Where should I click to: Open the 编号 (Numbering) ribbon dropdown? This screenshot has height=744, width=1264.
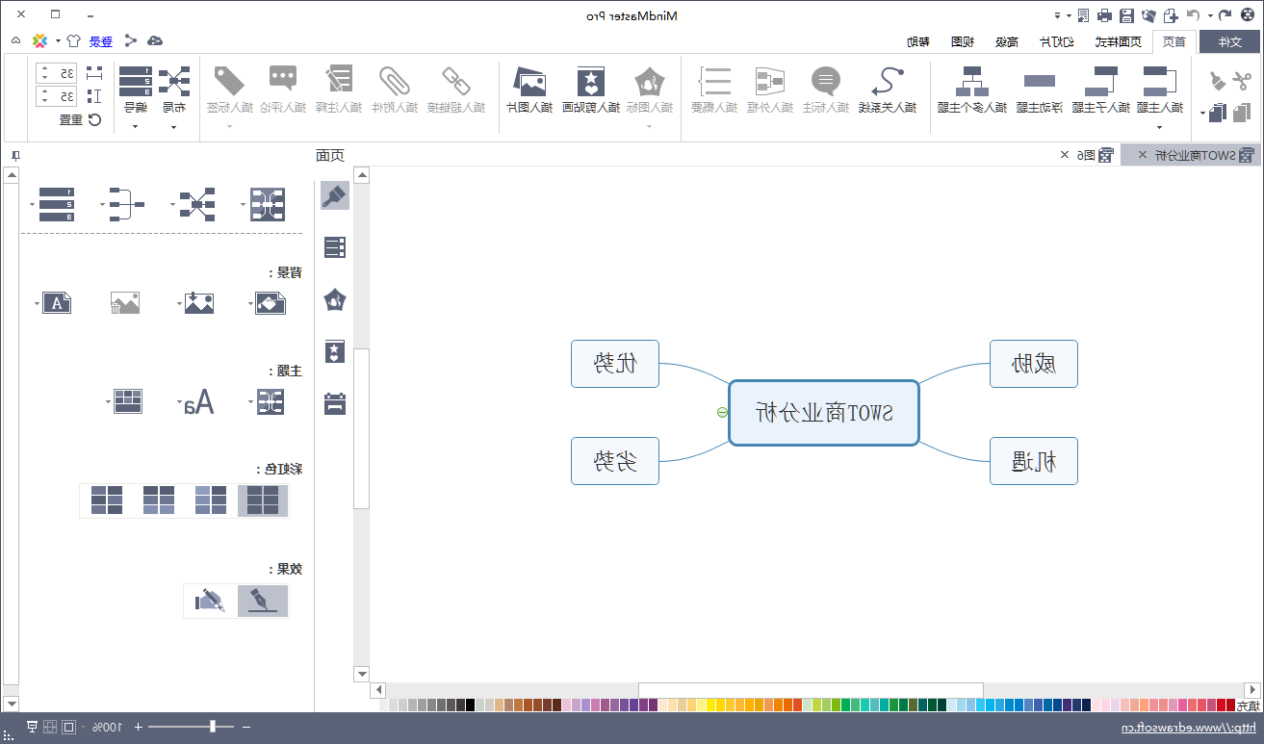135,126
